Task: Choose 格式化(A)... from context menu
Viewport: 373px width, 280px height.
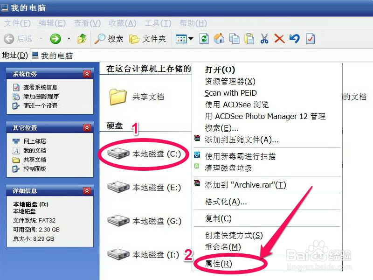Action: pyautogui.click(x=226, y=202)
